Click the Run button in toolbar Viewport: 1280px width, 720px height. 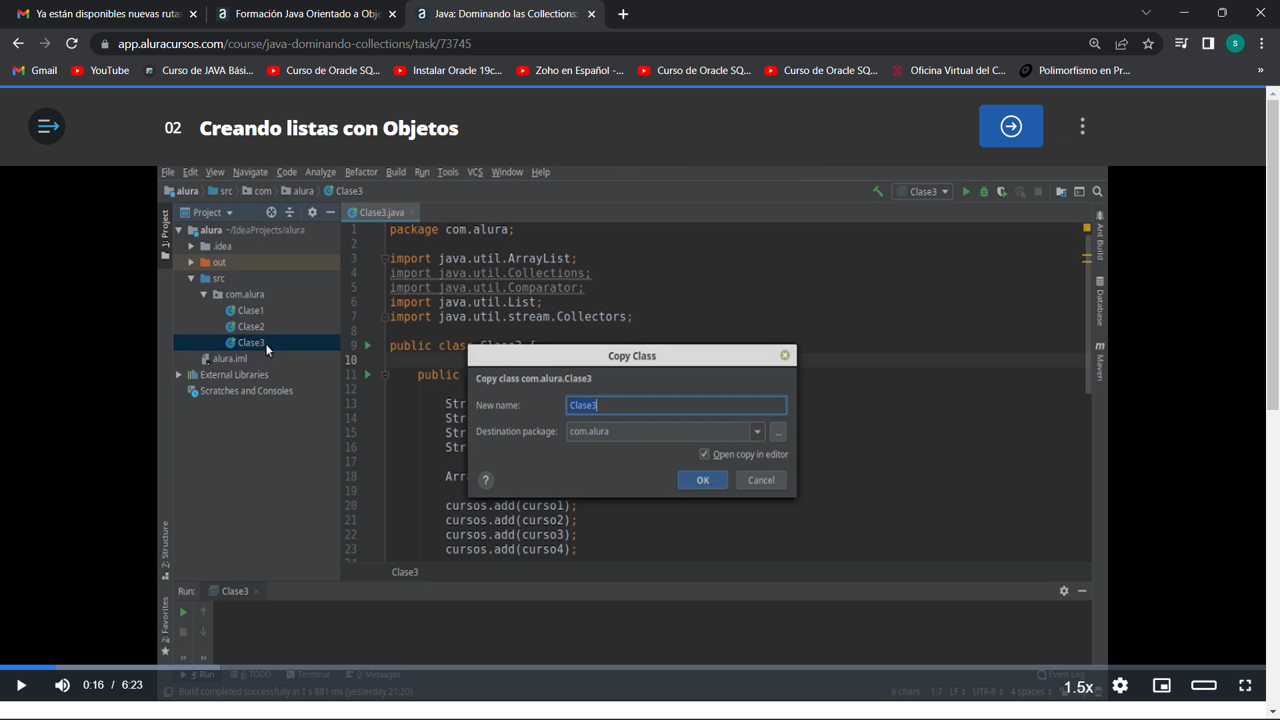point(966,191)
